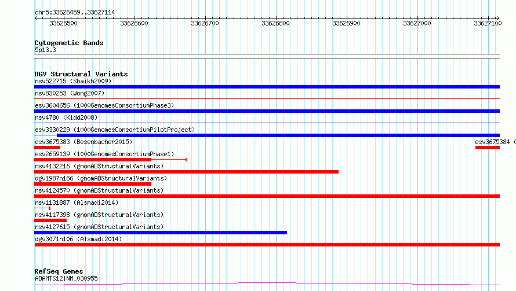Click ruler position label 33627000
Viewport: 516px width, 291px height.
tap(417, 23)
